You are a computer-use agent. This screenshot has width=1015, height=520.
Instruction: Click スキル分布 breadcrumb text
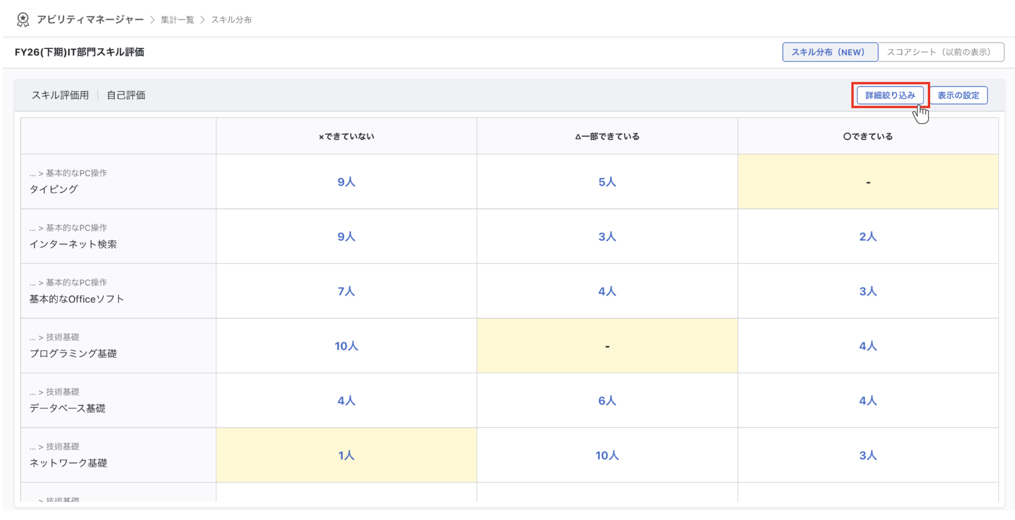coord(231,20)
